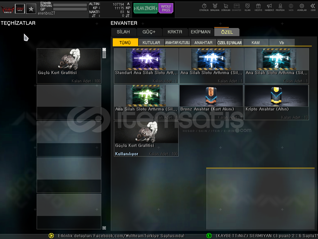The height and width of the screenshot is (239, 318).
Task: Select the KUTULAR filter tab
Action: click(151, 43)
